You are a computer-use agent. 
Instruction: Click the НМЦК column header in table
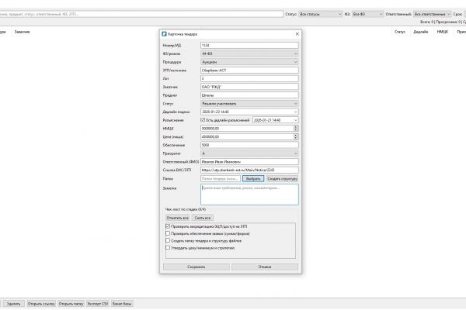coord(442,32)
